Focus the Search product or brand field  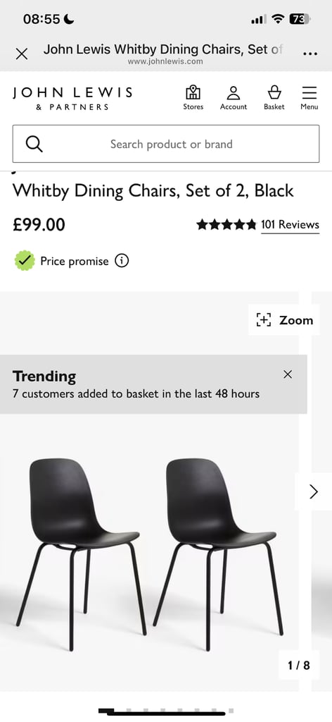(166, 144)
